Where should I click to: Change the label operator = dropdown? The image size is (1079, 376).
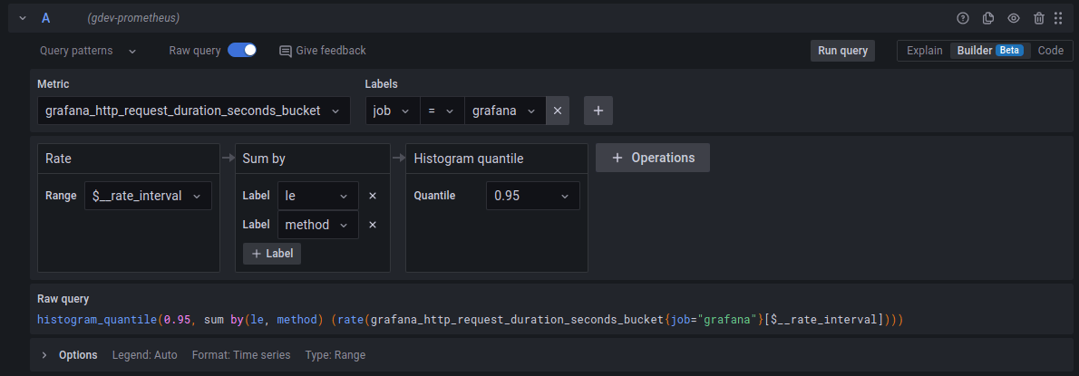[442, 111]
